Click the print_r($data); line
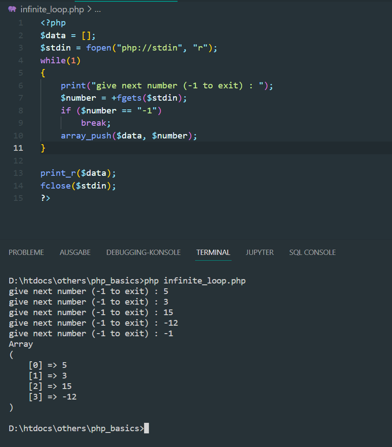The width and height of the screenshot is (392, 447). click(78, 173)
